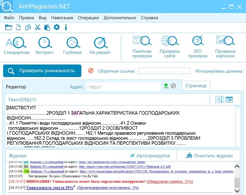246x195 pixels.
Task: Load page with green download arrow
Action: click(166, 86)
